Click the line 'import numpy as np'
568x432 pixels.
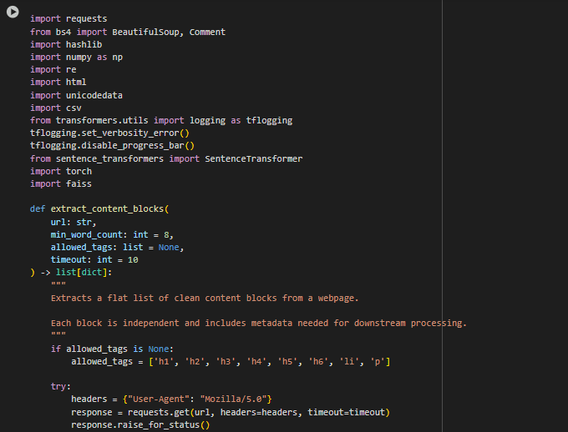[x=77, y=58]
